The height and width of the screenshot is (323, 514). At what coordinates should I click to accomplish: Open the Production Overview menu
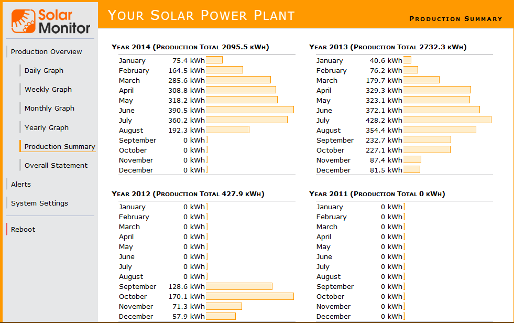point(46,51)
